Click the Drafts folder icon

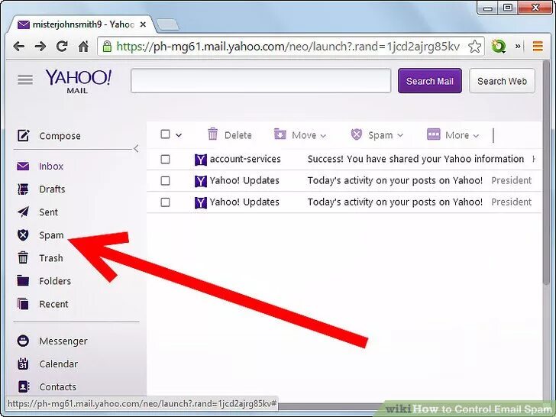(23, 189)
